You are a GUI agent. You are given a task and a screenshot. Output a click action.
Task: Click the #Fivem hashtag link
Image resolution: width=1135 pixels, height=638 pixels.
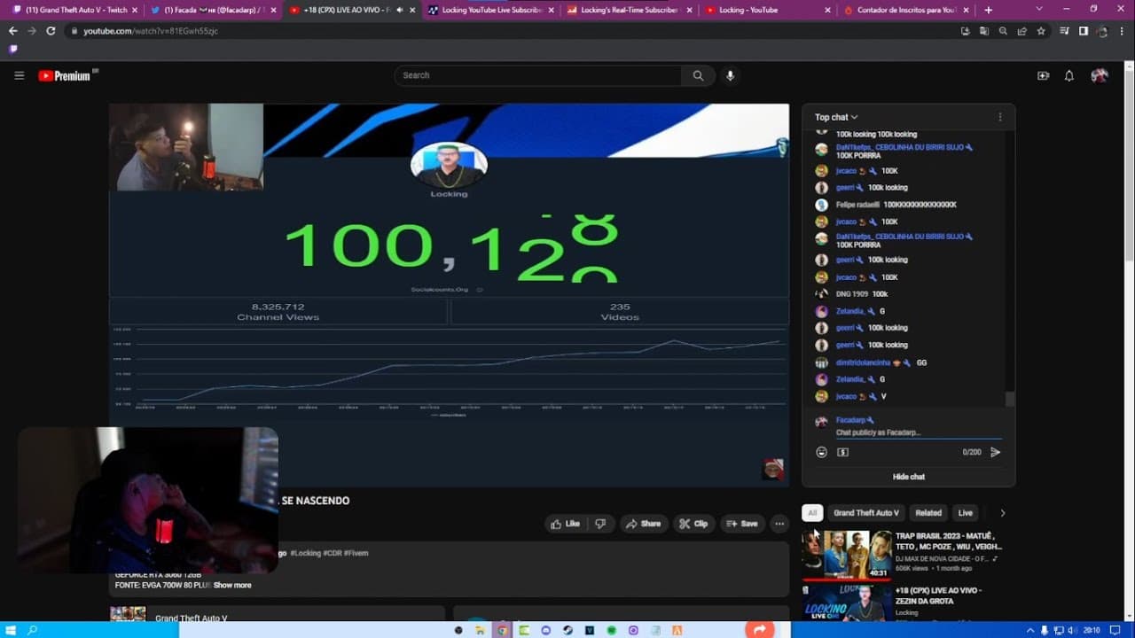[x=356, y=553]
